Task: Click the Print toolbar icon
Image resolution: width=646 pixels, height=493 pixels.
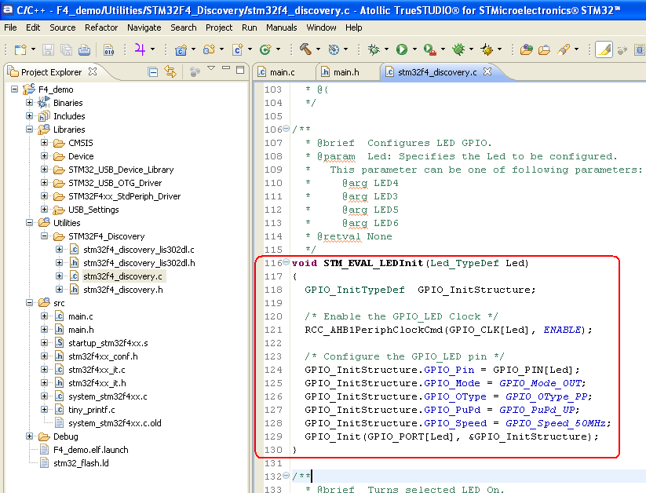Action: pos(84,50)
